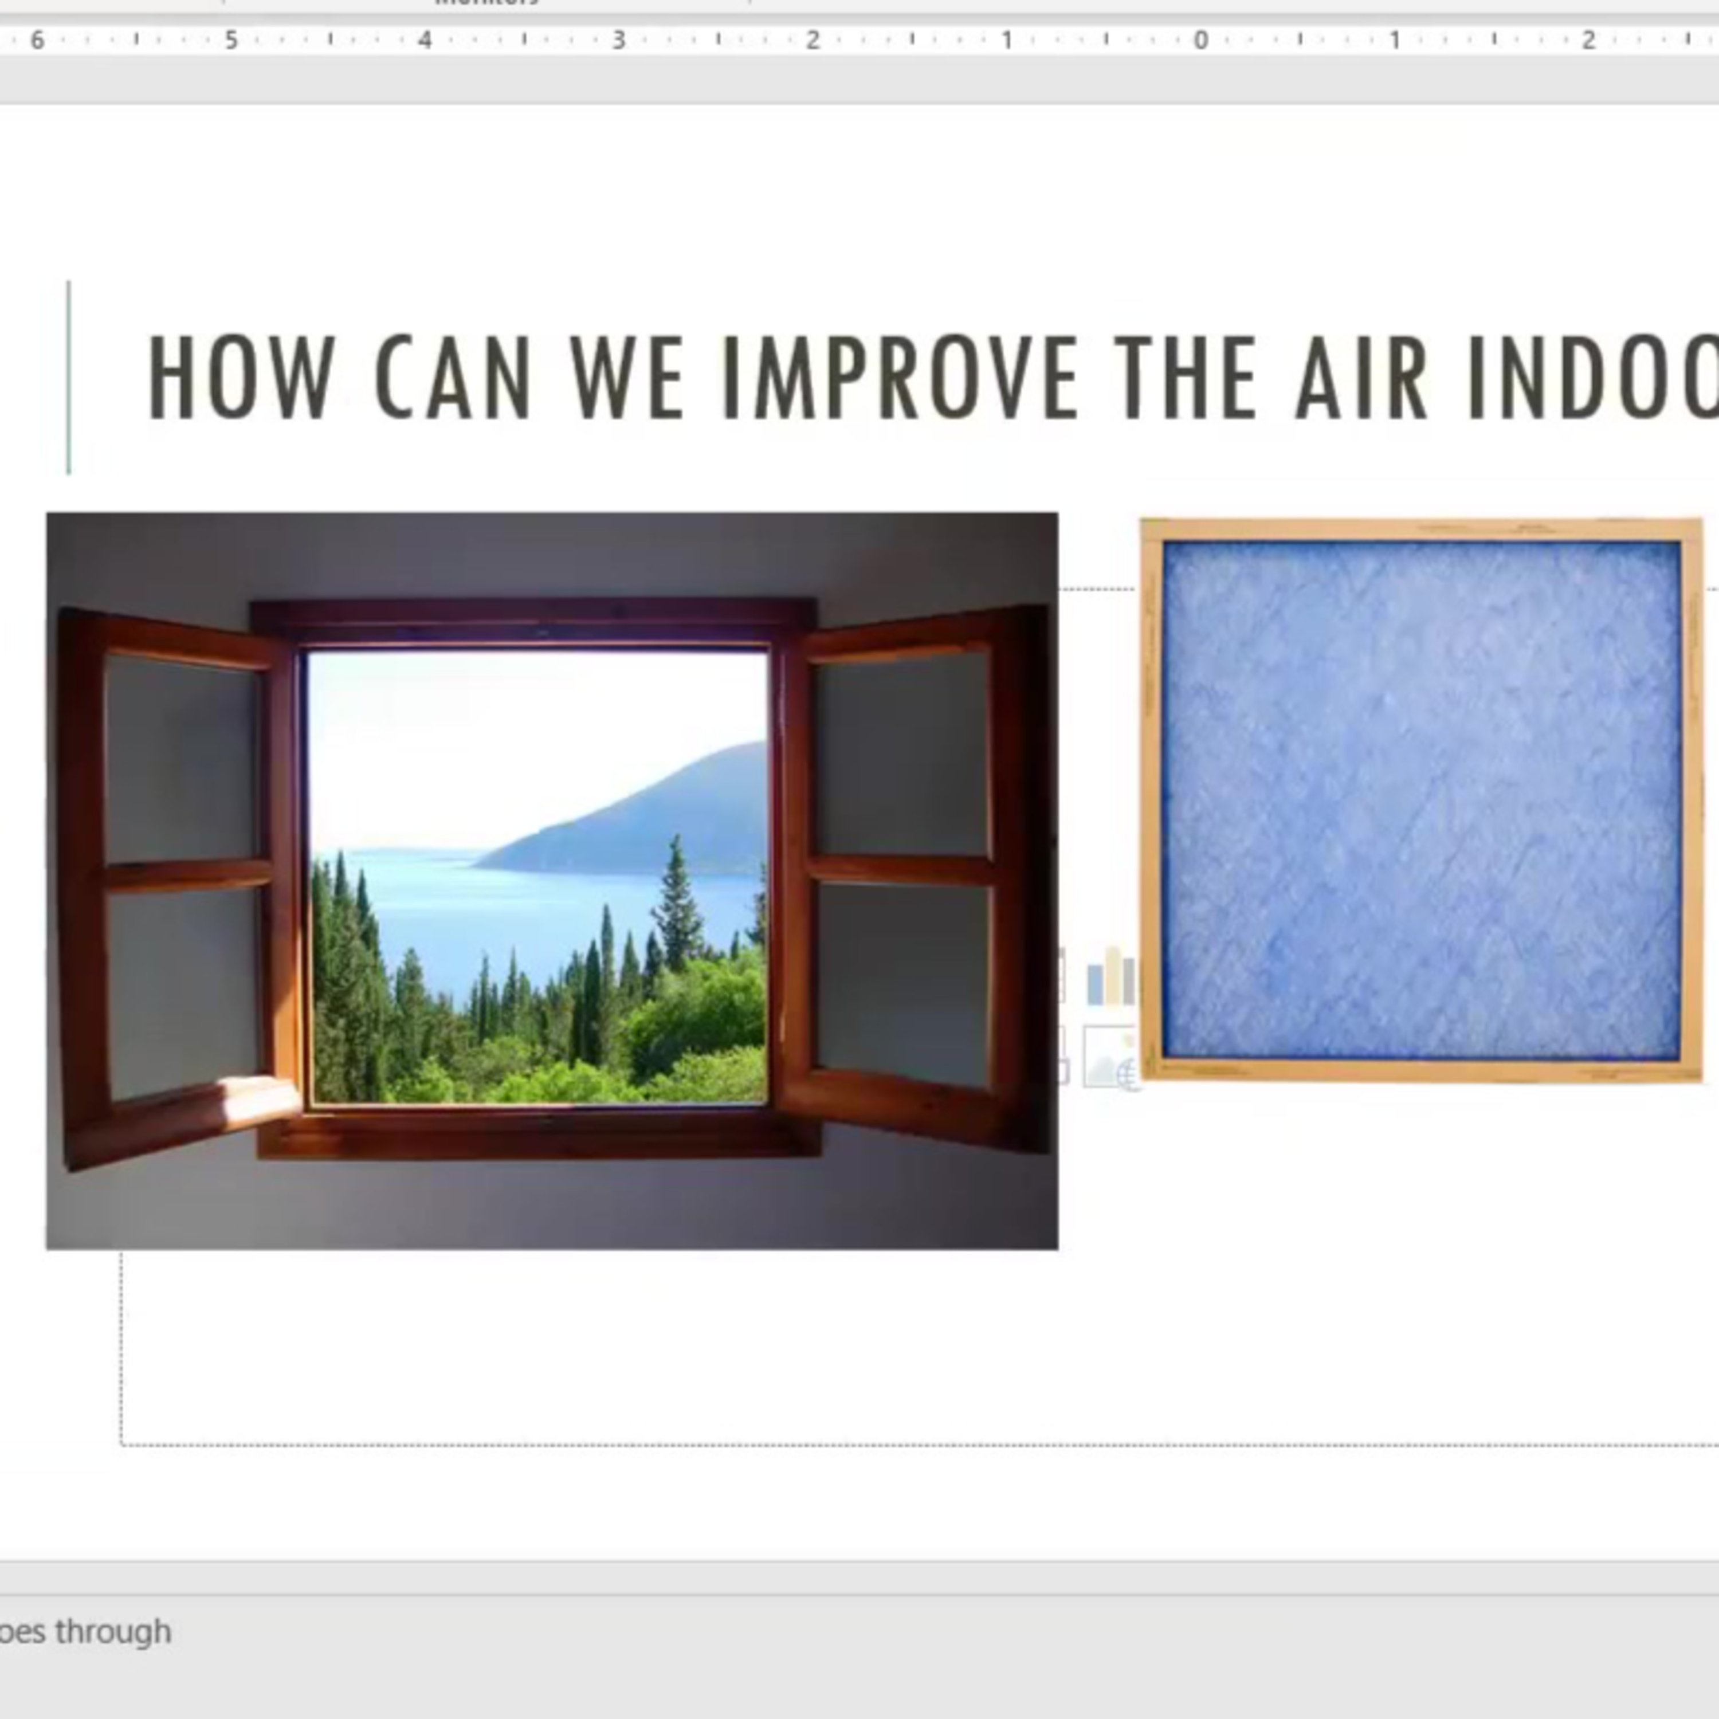The width and height of the screenshot is (1719, 1719).
Task: Click the Insert Chart placeholder icon
Action: (x=1110, y=976)
